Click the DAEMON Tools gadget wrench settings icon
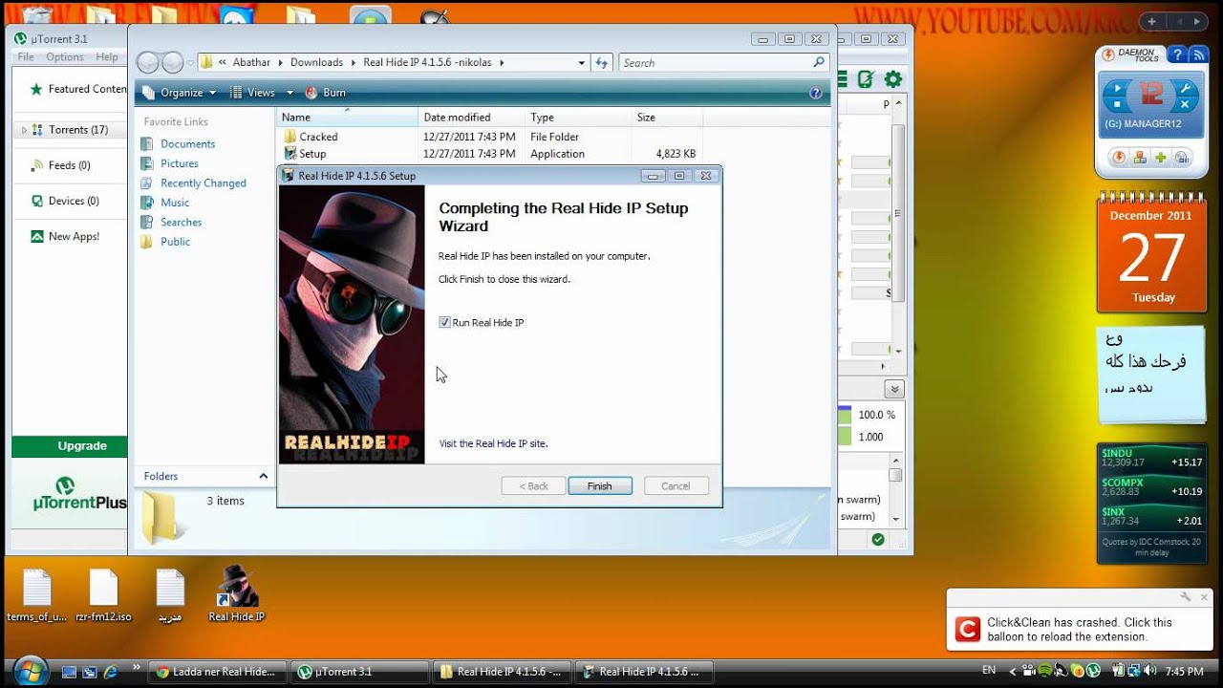This screenshot has width=1223, height=688. tap(1186, 87)
